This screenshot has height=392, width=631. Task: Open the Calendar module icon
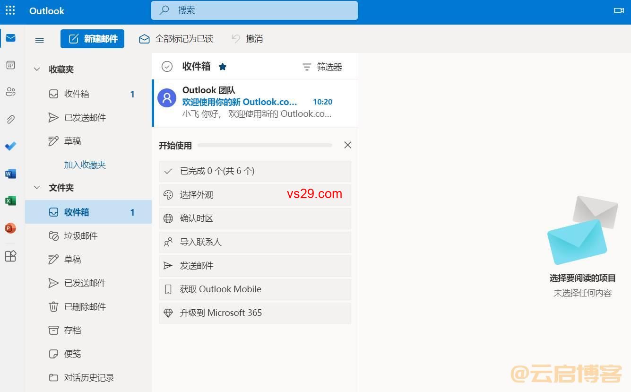coord(10,65)
